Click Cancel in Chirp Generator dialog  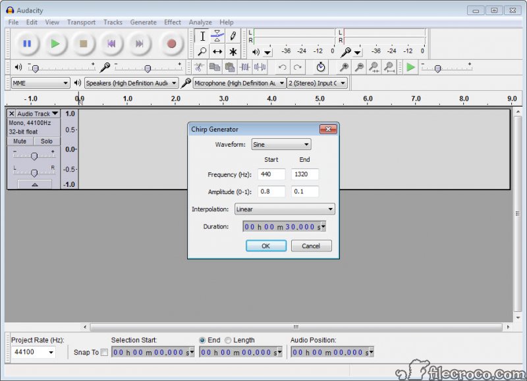(x=311, y=245)
